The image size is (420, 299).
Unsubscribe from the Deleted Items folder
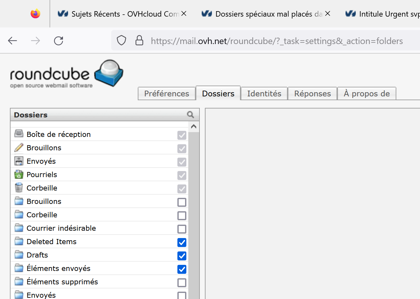pyautogui.click(x=182, y=243)
